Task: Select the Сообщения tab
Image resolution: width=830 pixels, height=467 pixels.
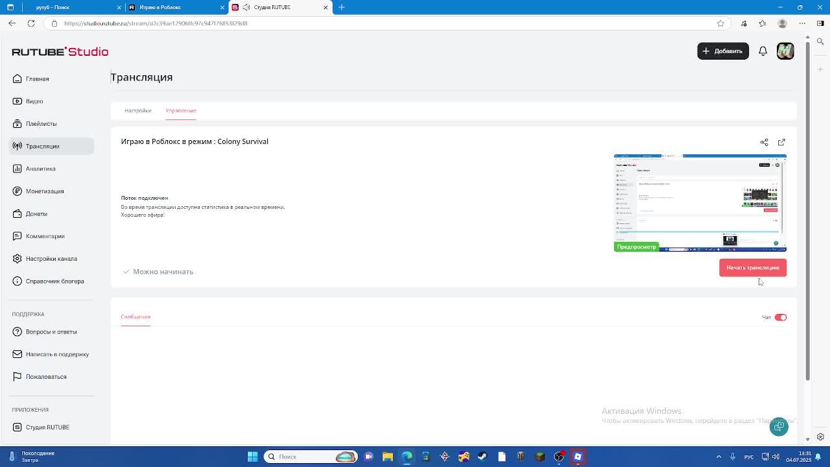Action: tap(136, 317)
